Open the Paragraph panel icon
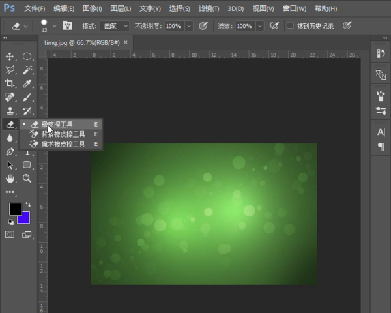Screen dimensions: 391x313 381,146
